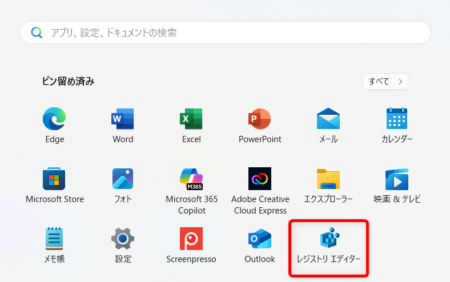
Task: Open the Edge browser icon
Action: pos(54,119)
